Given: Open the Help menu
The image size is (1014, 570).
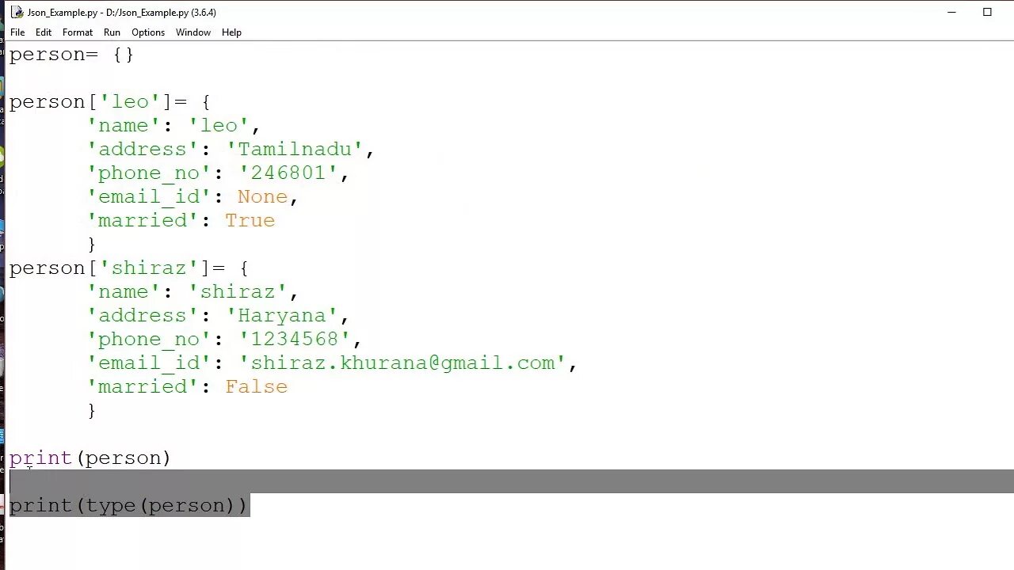Looking at the screenshot, I should point(231,32).
